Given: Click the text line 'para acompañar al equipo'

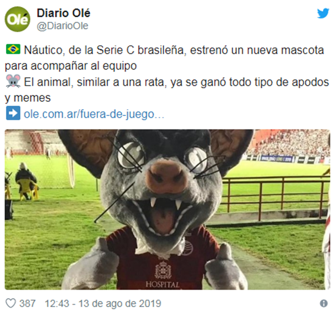Looking at the screenshot, I should point(71,66).
